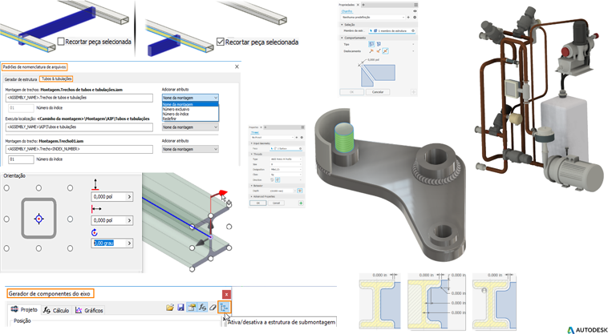608x334 pixels.
Task: Click arrow button beside first 0,000 pol field
Action: coord(129,196)
